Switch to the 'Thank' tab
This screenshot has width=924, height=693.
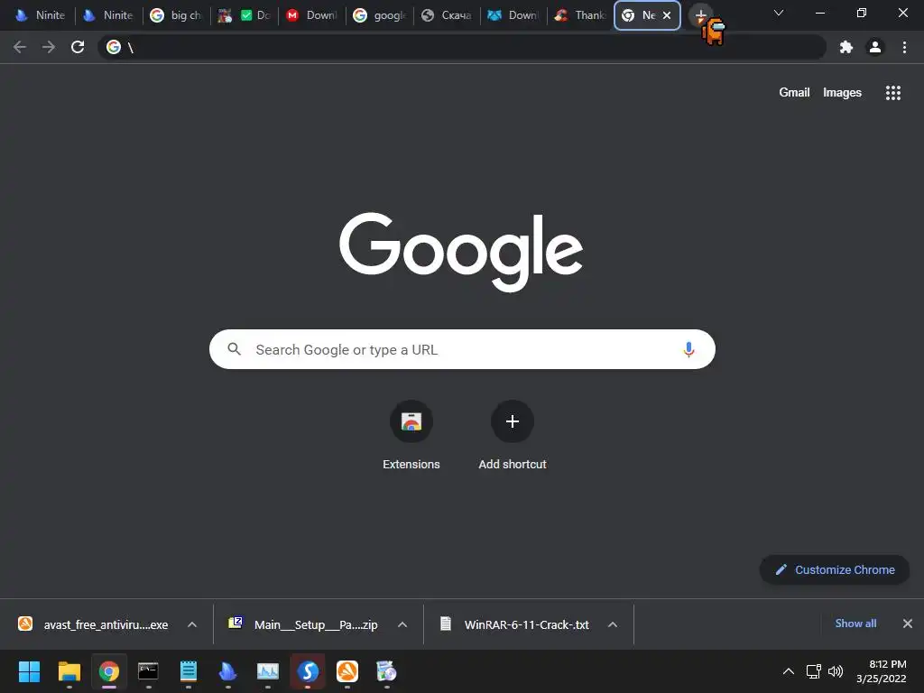click(x=582, y=15)
